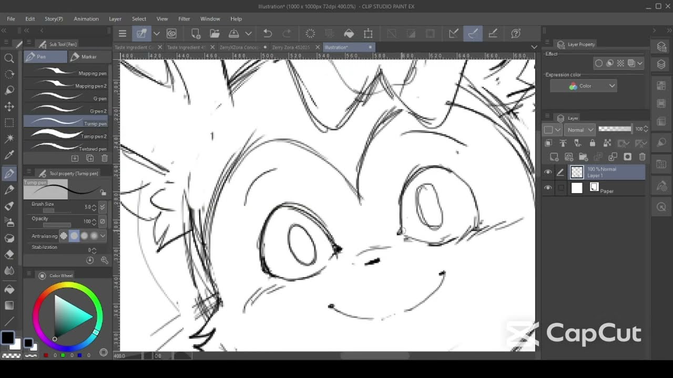
Task: Click the New raster layer icon
Action: (554, 156)
